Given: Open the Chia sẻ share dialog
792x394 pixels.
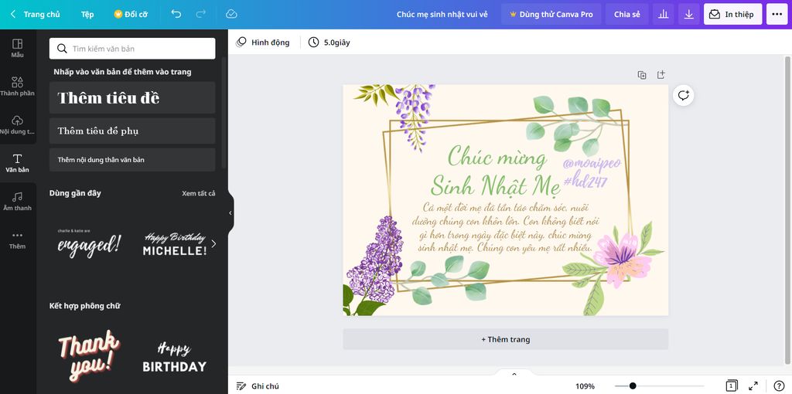Looking at the screenshot, I should 626,14.
